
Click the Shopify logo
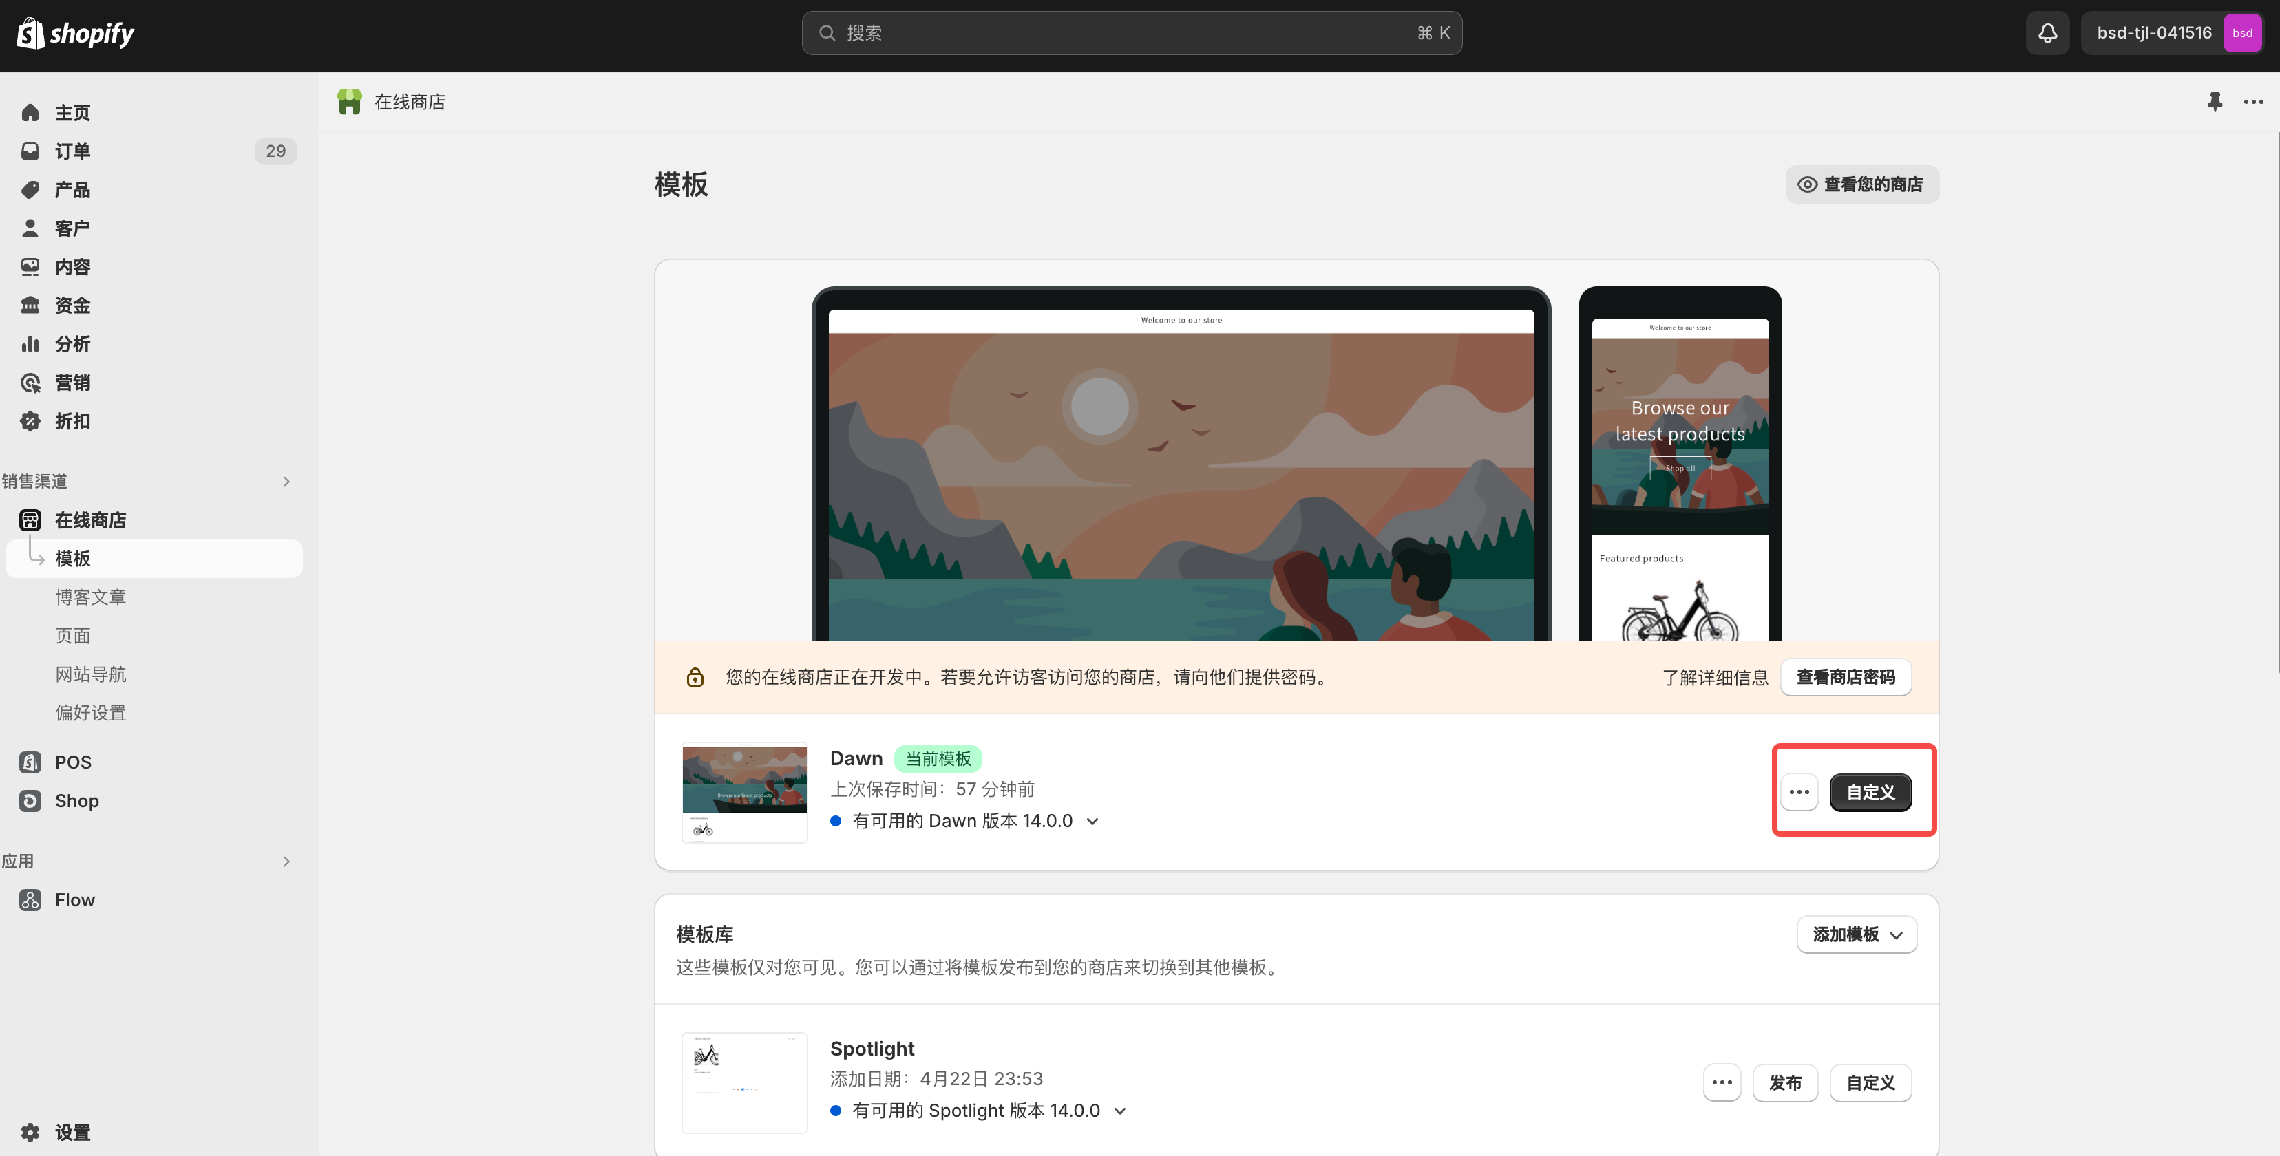point(75,34)
